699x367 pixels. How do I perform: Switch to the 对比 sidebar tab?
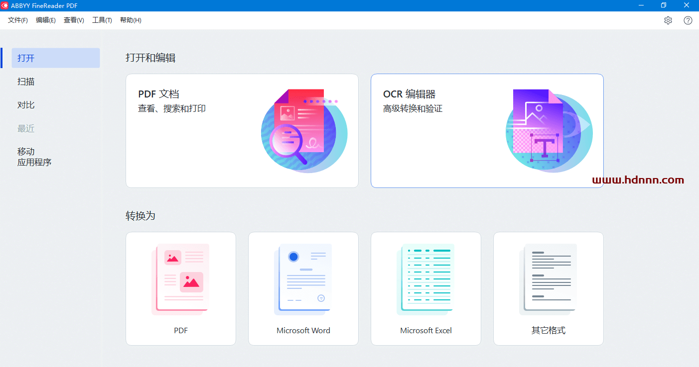click(x=26, y=105)
